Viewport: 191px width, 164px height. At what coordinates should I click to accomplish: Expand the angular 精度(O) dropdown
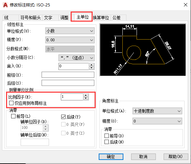tap(157, 121)
